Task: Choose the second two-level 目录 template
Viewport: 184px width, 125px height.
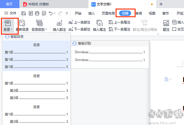Action: point(36,87)
